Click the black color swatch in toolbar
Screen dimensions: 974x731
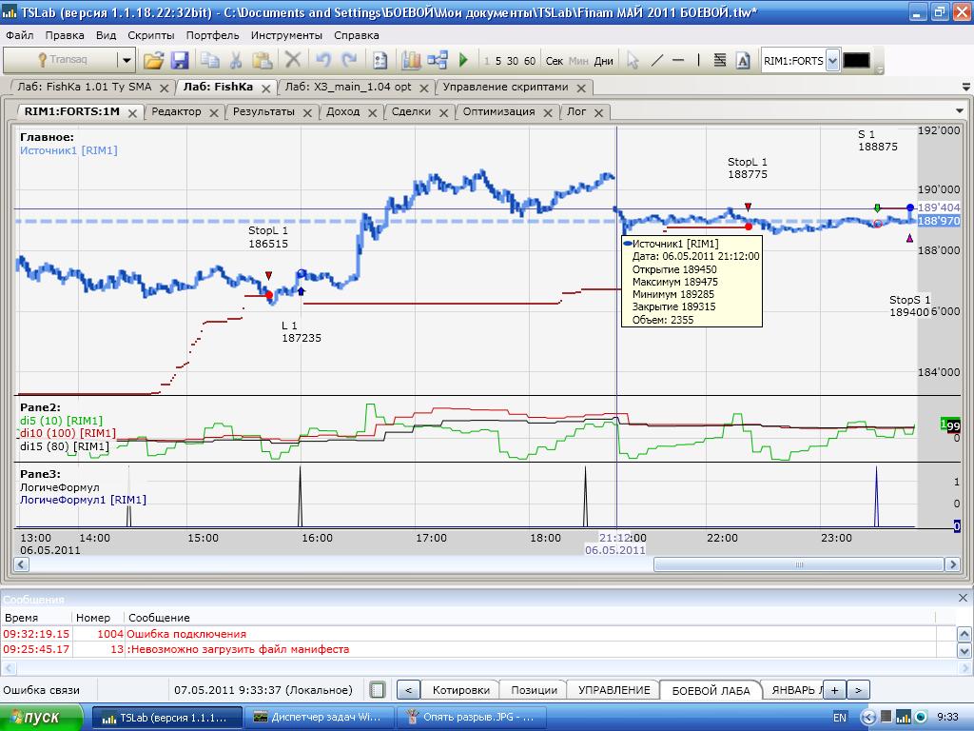[856, 61]
